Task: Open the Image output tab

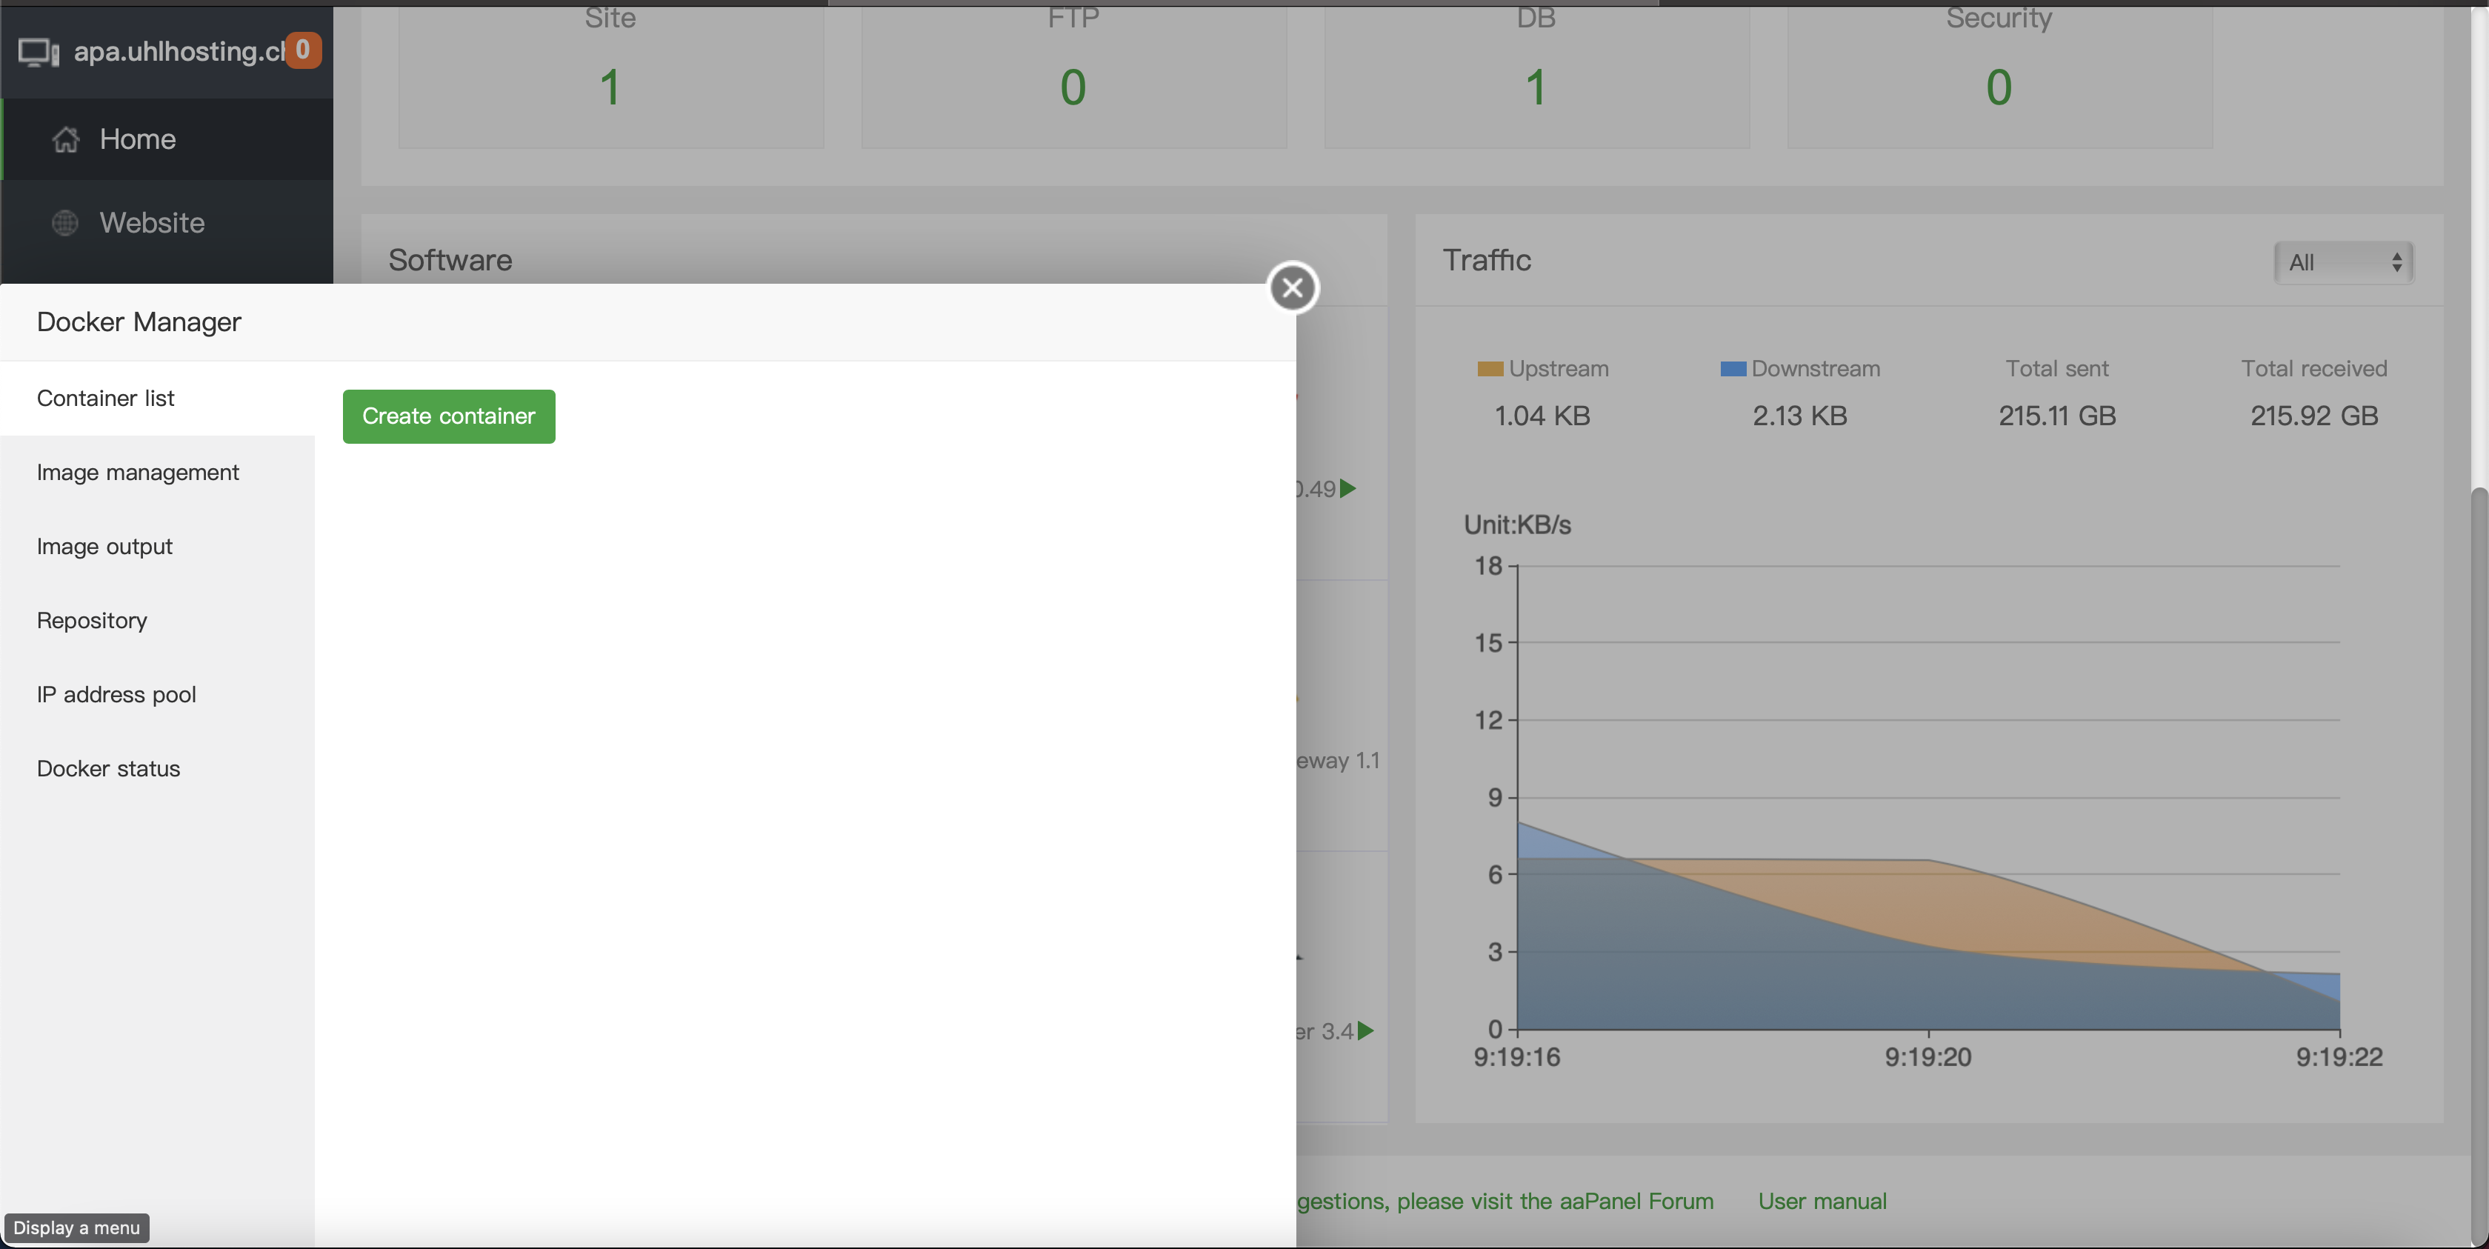Action: point(104,547)
